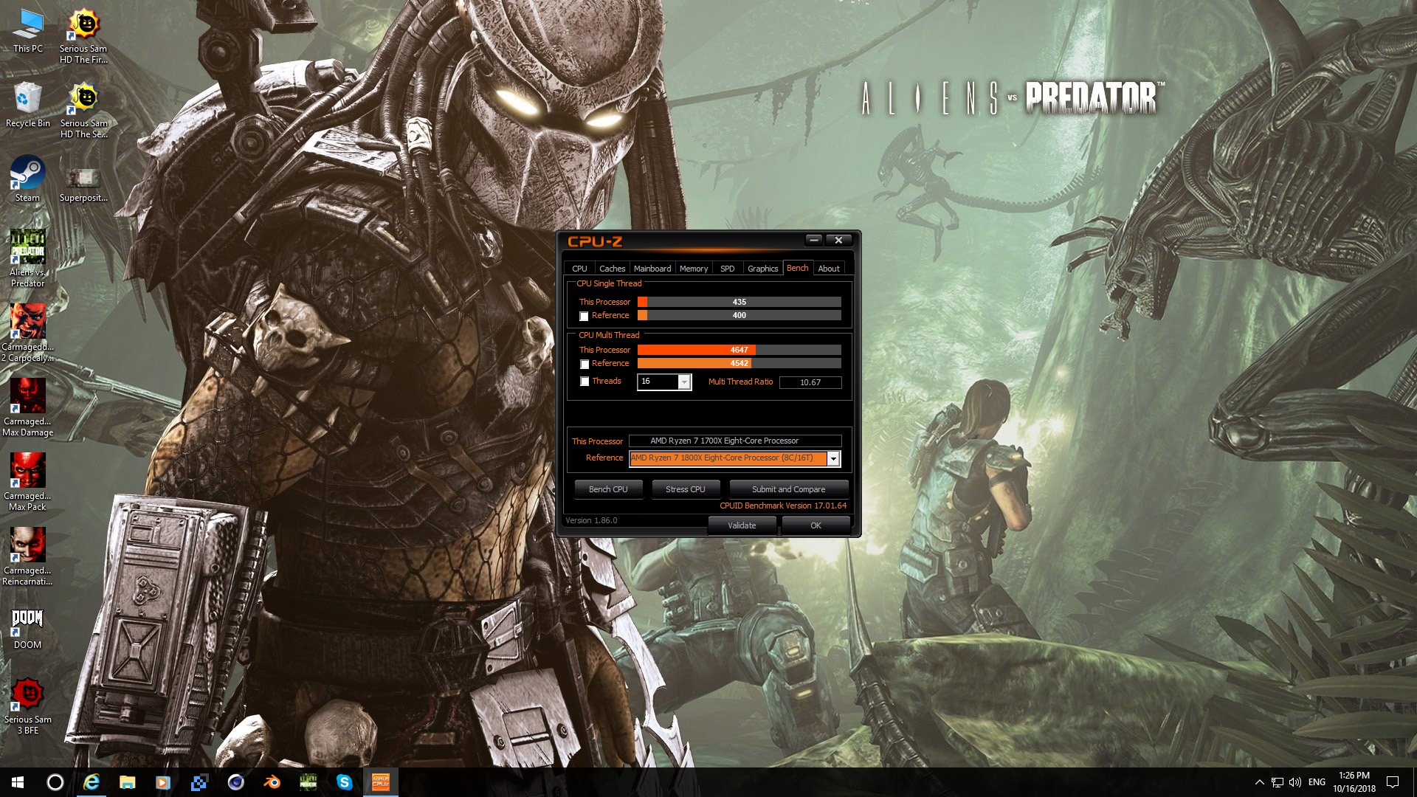The width and height of the screenshot is (1417, 797).
Task: Open Cinema 4D taskbar icon
Action: [x=235, y=782]
